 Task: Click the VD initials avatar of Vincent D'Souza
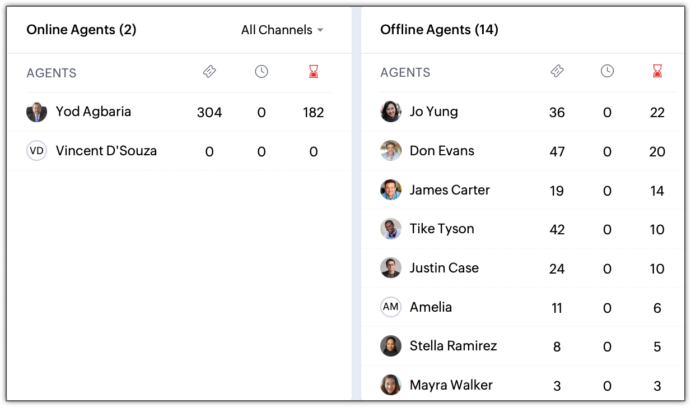tap(36, 151)
